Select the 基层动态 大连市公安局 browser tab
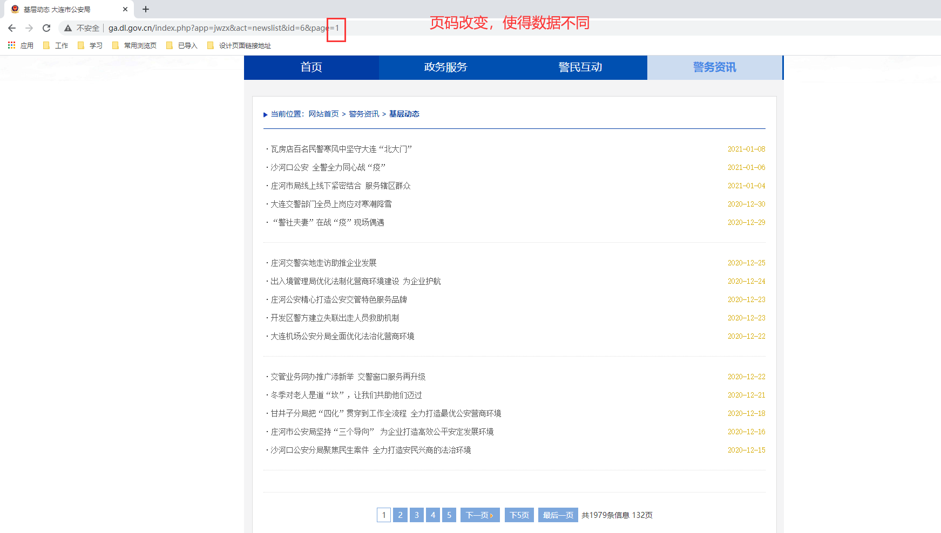The width and height of the screenshot is (941, 533). [70, 9]
